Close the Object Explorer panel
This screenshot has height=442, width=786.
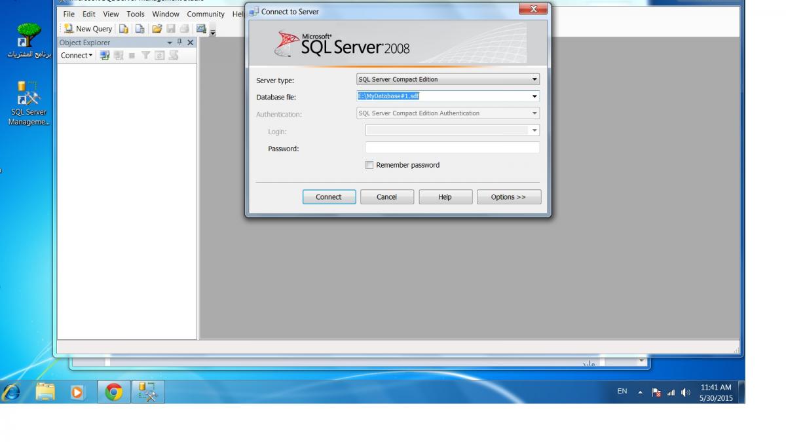point(191,43)
